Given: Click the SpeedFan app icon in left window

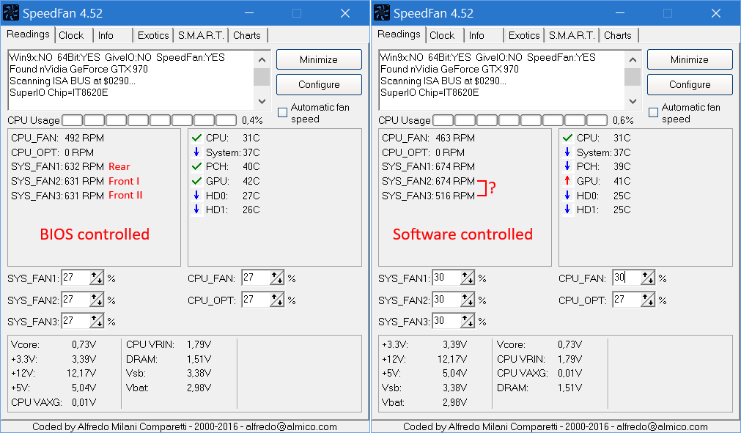Looking at the screenshot, I should tap(11, 12).
